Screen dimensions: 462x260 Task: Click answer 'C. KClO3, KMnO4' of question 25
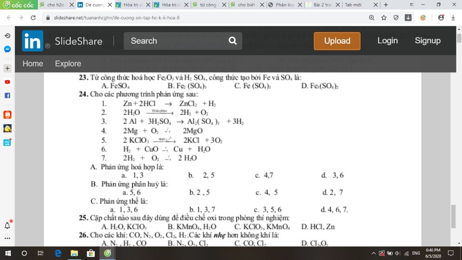point(262,227)
